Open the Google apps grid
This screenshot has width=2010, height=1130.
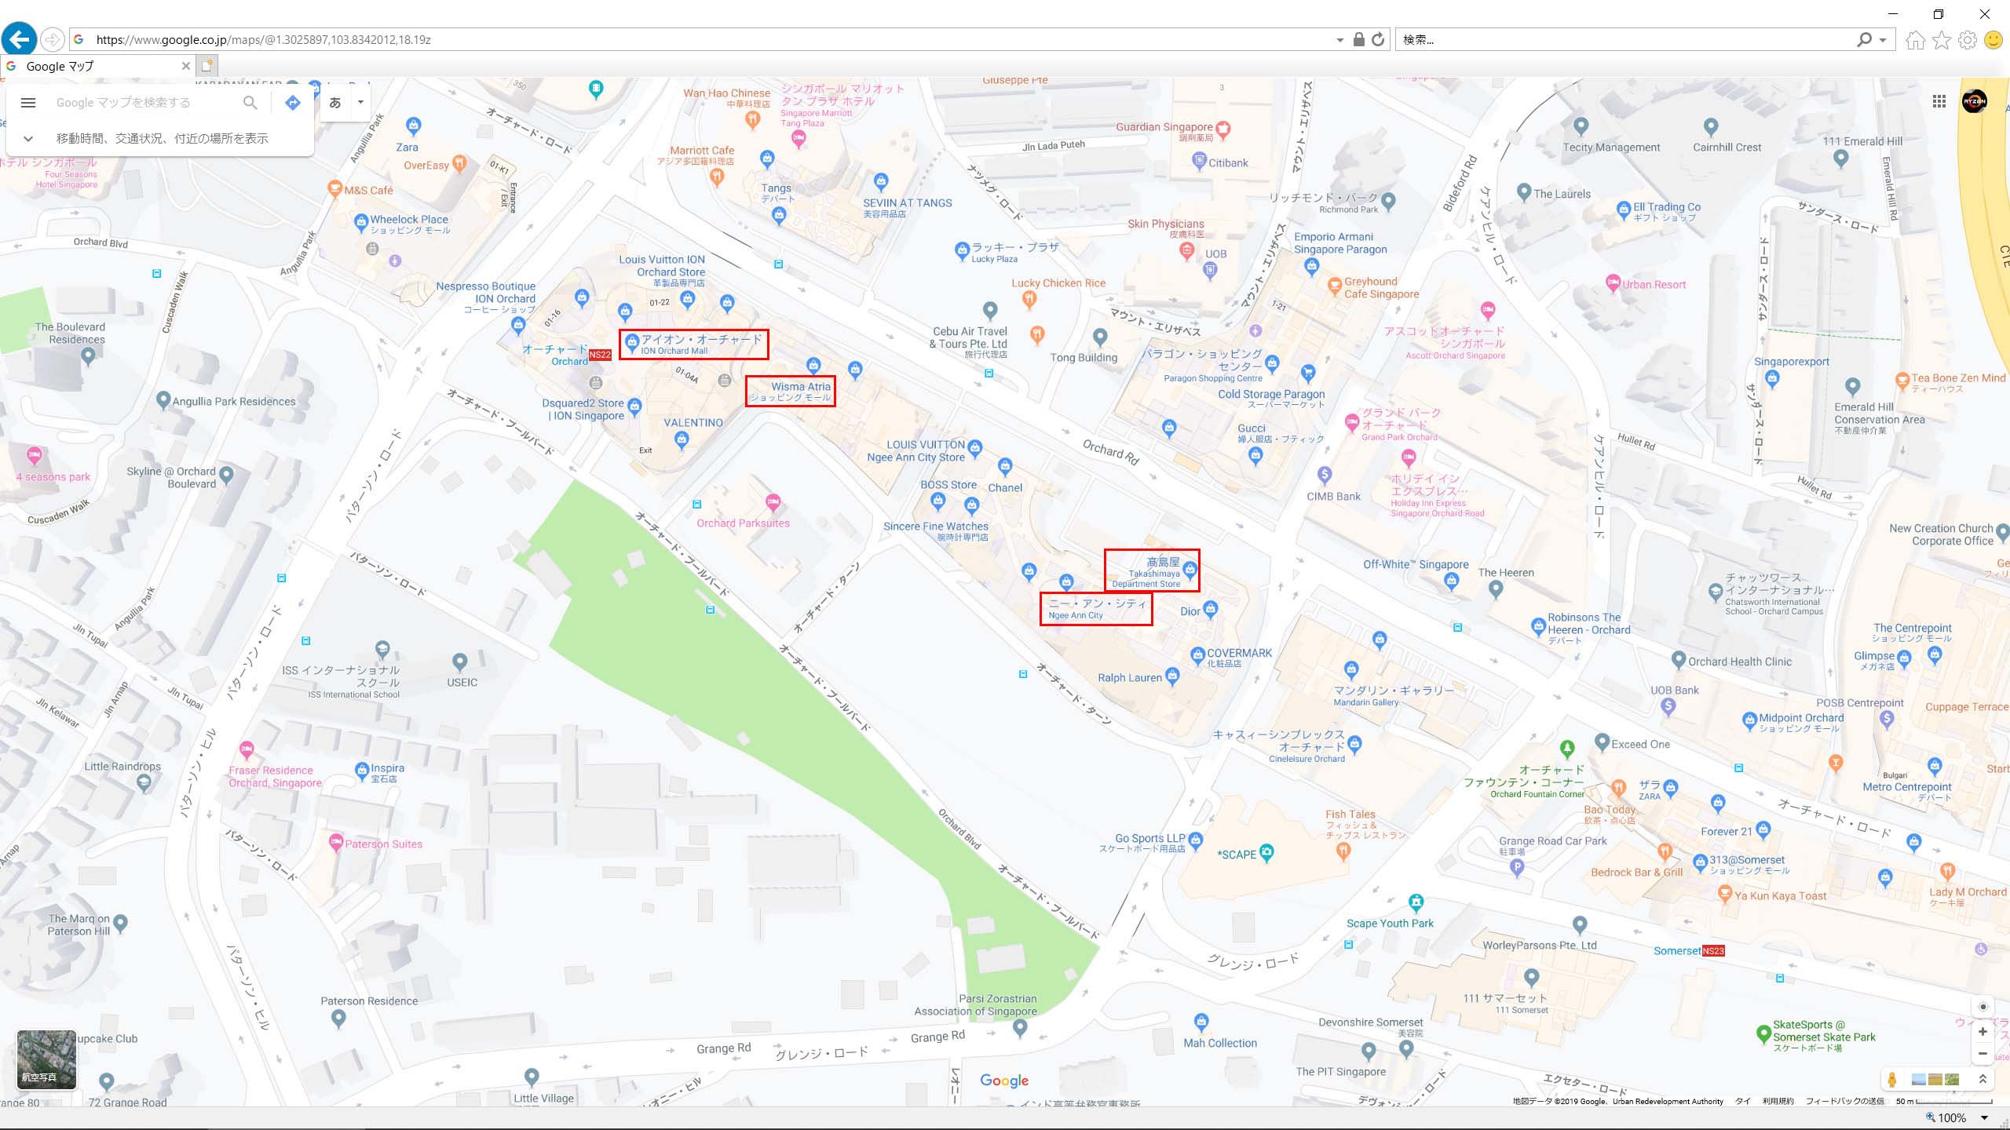pos(1939,101)
